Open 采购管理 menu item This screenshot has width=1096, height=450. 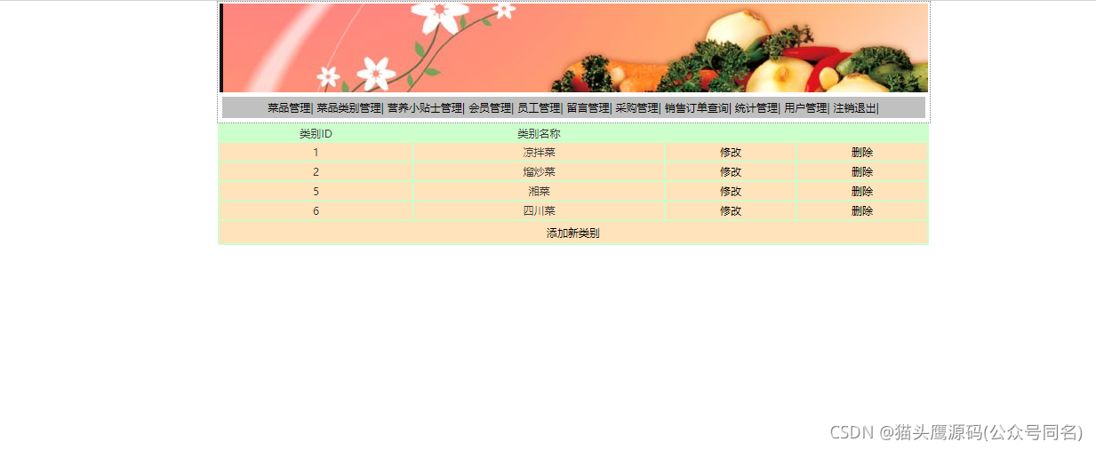tap(636, 108)
